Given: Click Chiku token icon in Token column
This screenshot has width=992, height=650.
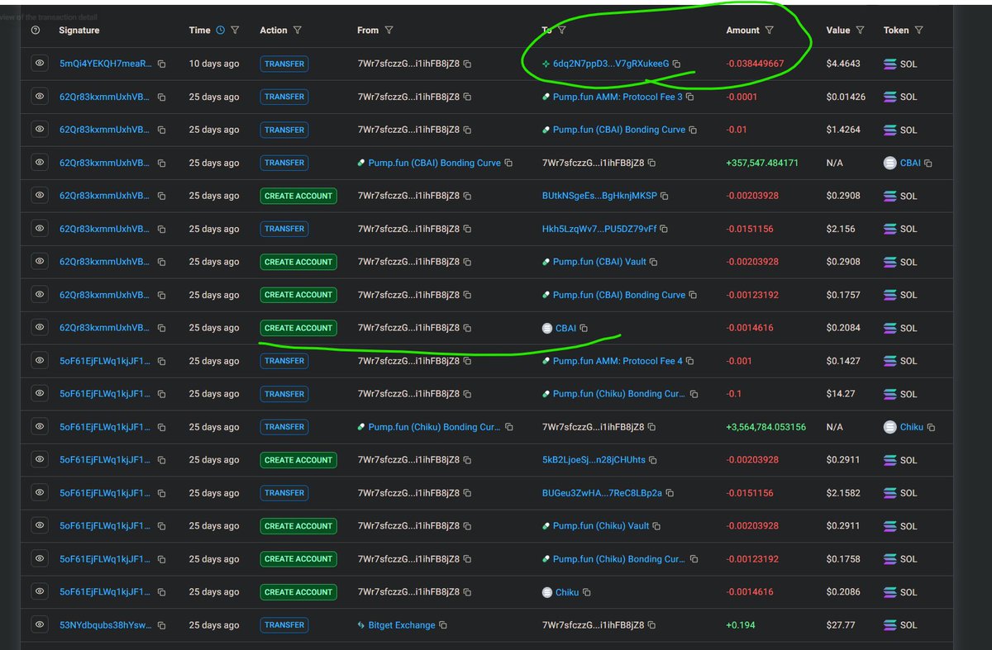Looking at the screenshot, I should (890, 427).
